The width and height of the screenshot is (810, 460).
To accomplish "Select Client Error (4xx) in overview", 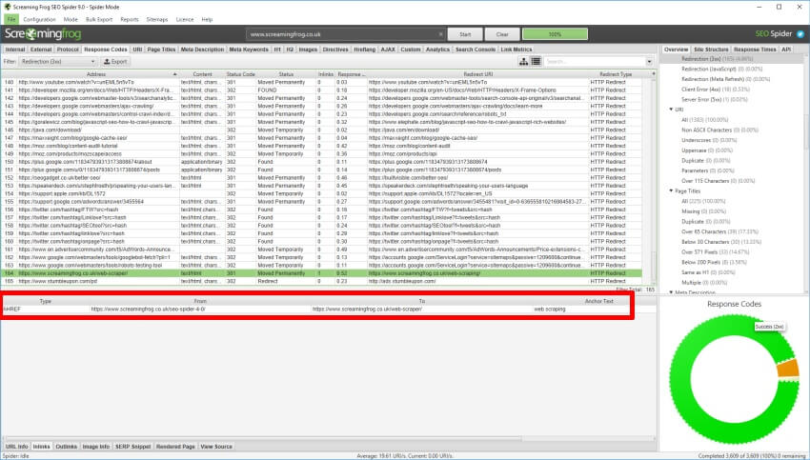I will pos(702,89).
